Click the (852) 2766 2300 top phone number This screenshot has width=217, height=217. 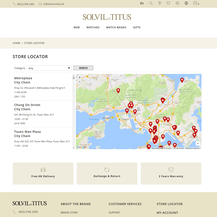(x=25, y=4)
